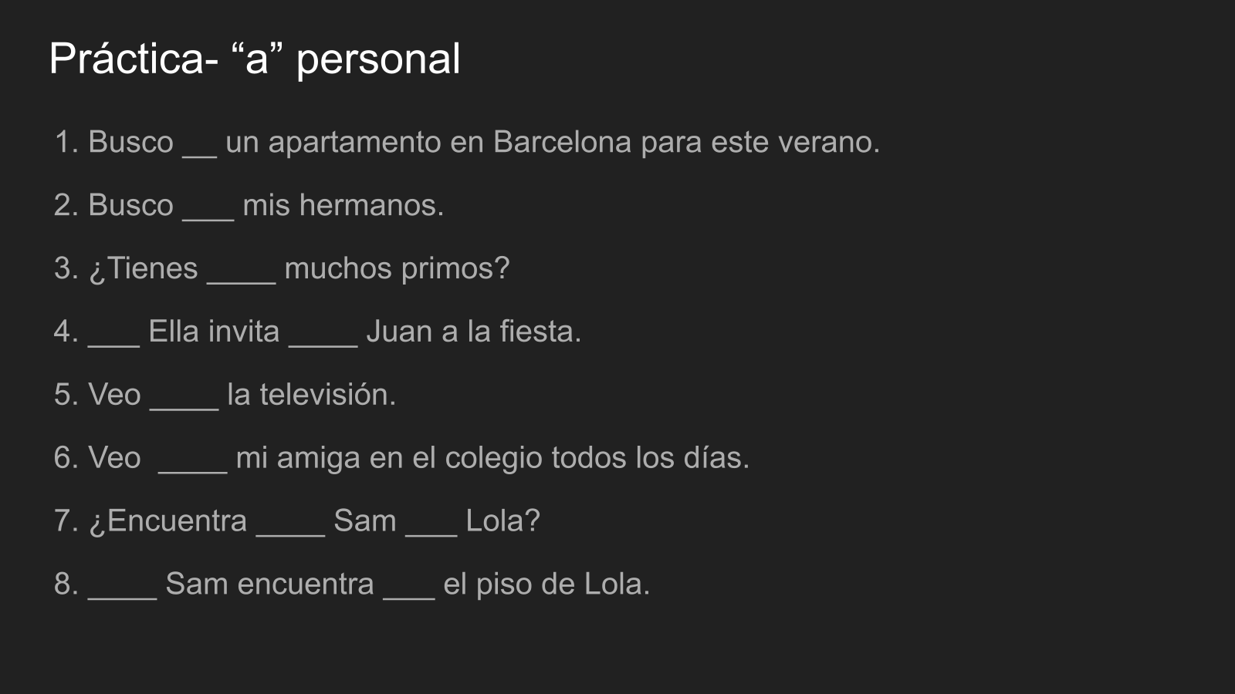Click the slide title "Práctica- a personal"
This screenshot has width=1235, height=694.
[x=255, y=59]
